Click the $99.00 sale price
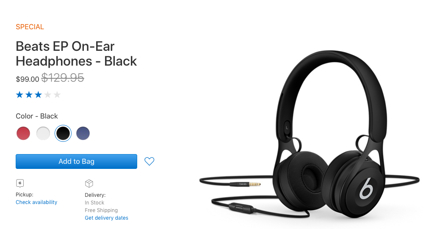This screenshot has width=448, height=229. 28,79
